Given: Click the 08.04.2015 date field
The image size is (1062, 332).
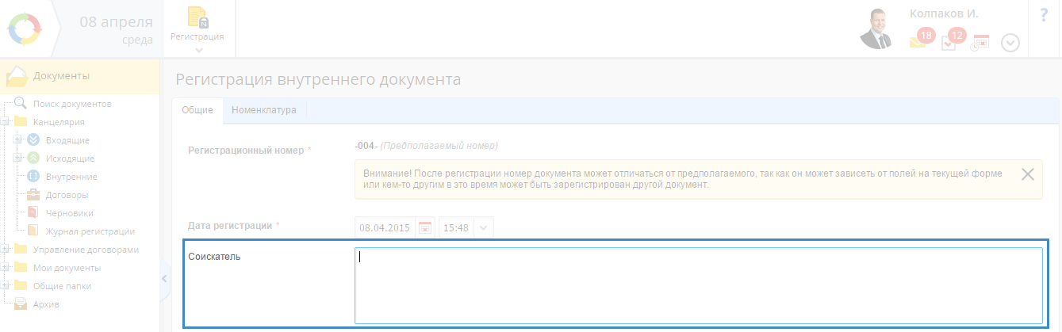Looking at the screenshot, I should tap(385, 227).
